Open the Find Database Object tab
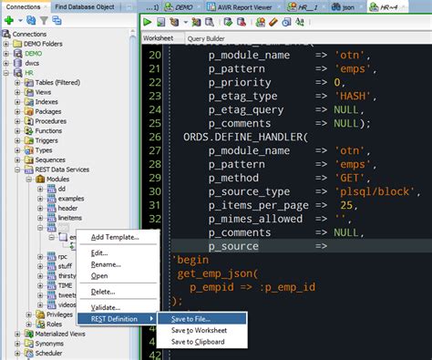Screen dimensions: 432x360 coord(85,6)
